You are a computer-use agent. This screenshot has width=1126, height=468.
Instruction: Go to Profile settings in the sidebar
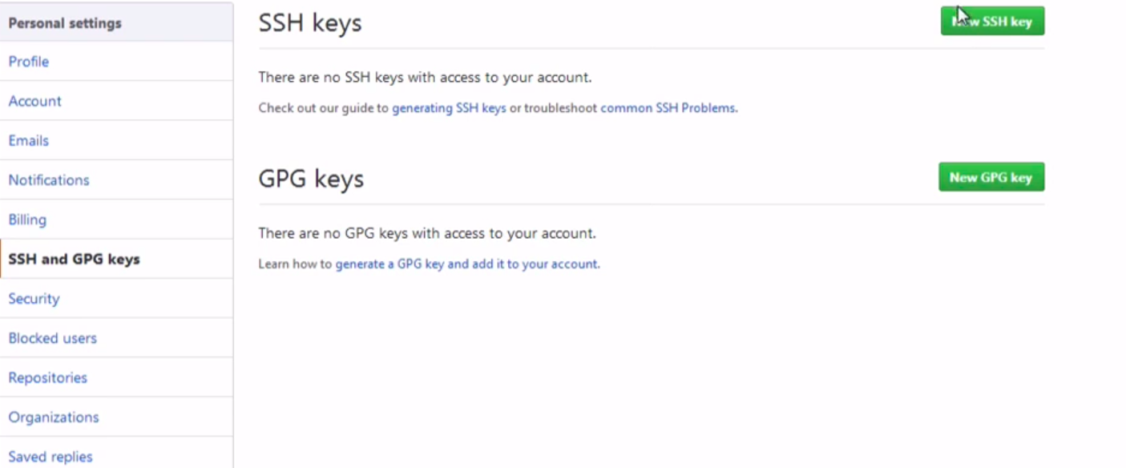[29, 62]
